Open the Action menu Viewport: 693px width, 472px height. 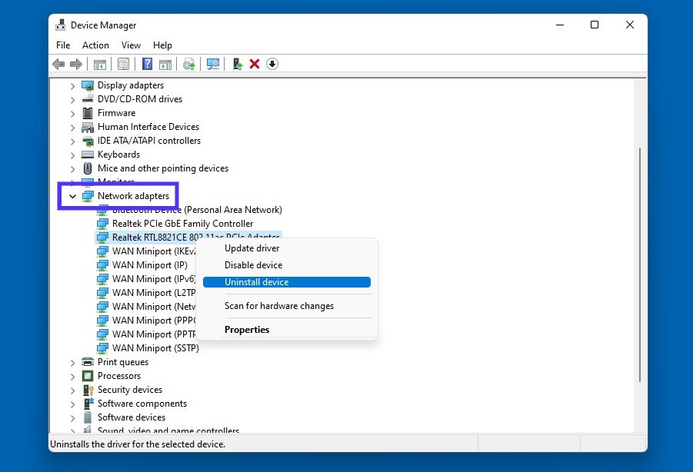95,45
